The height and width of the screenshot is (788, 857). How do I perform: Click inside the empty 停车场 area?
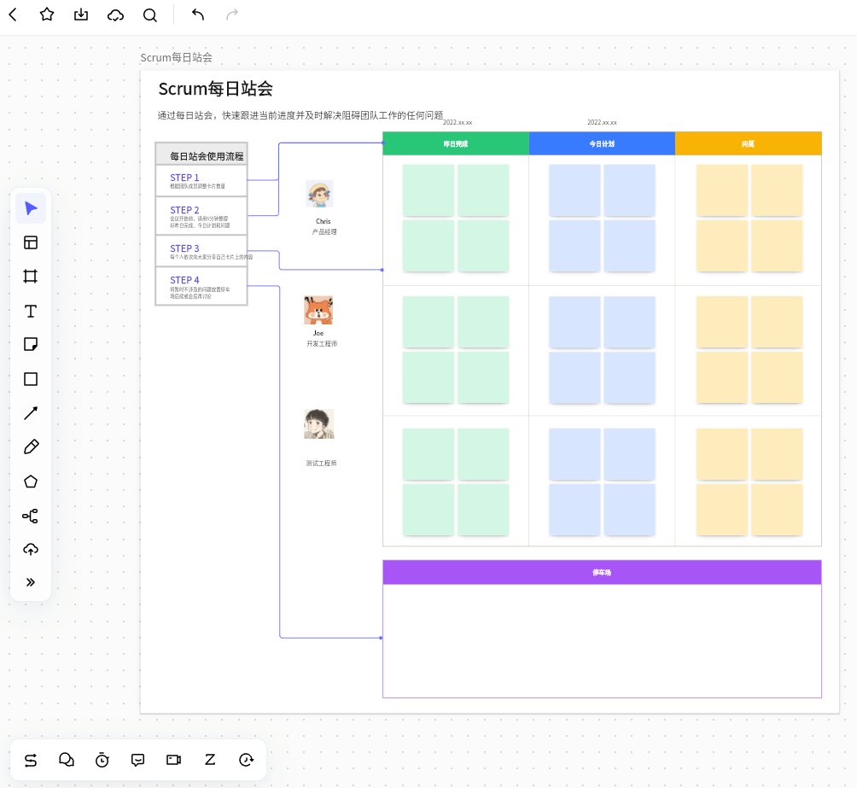[x=602, y=641]
